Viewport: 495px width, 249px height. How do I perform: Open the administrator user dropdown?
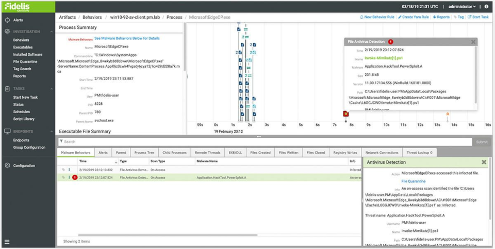point(462,7)
